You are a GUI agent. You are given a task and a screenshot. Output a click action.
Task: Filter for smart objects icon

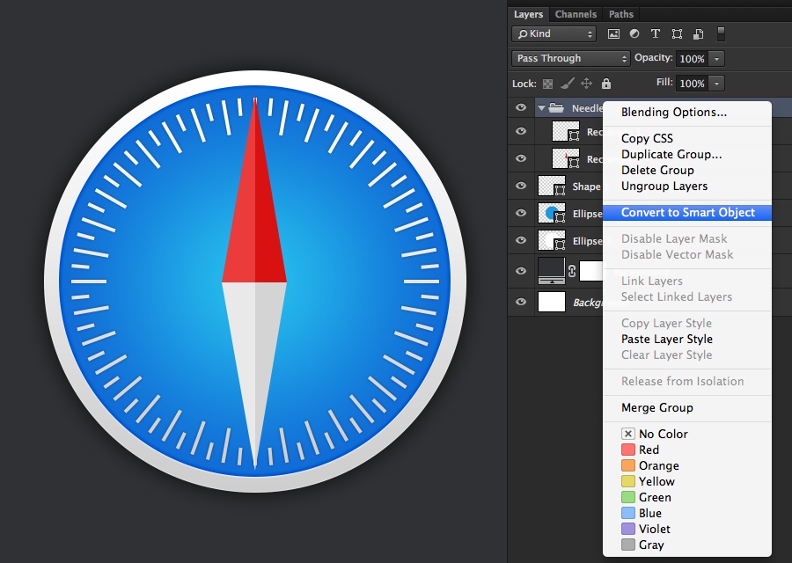coord(699,33)
